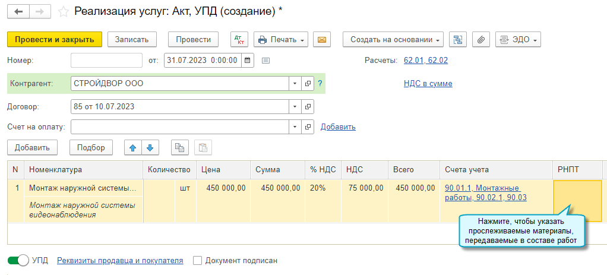Open the calendar date picker

247,60
